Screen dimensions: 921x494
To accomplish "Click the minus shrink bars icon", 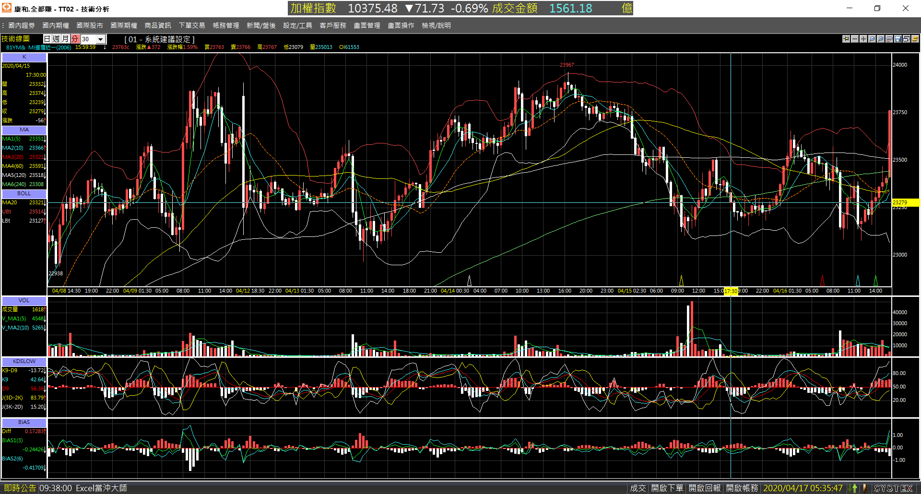I will (x=855, y=39).
